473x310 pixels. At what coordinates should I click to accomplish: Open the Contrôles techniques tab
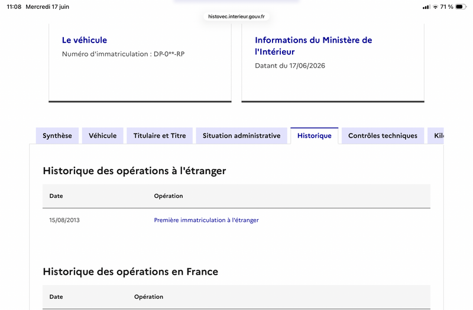pos(383,136)
